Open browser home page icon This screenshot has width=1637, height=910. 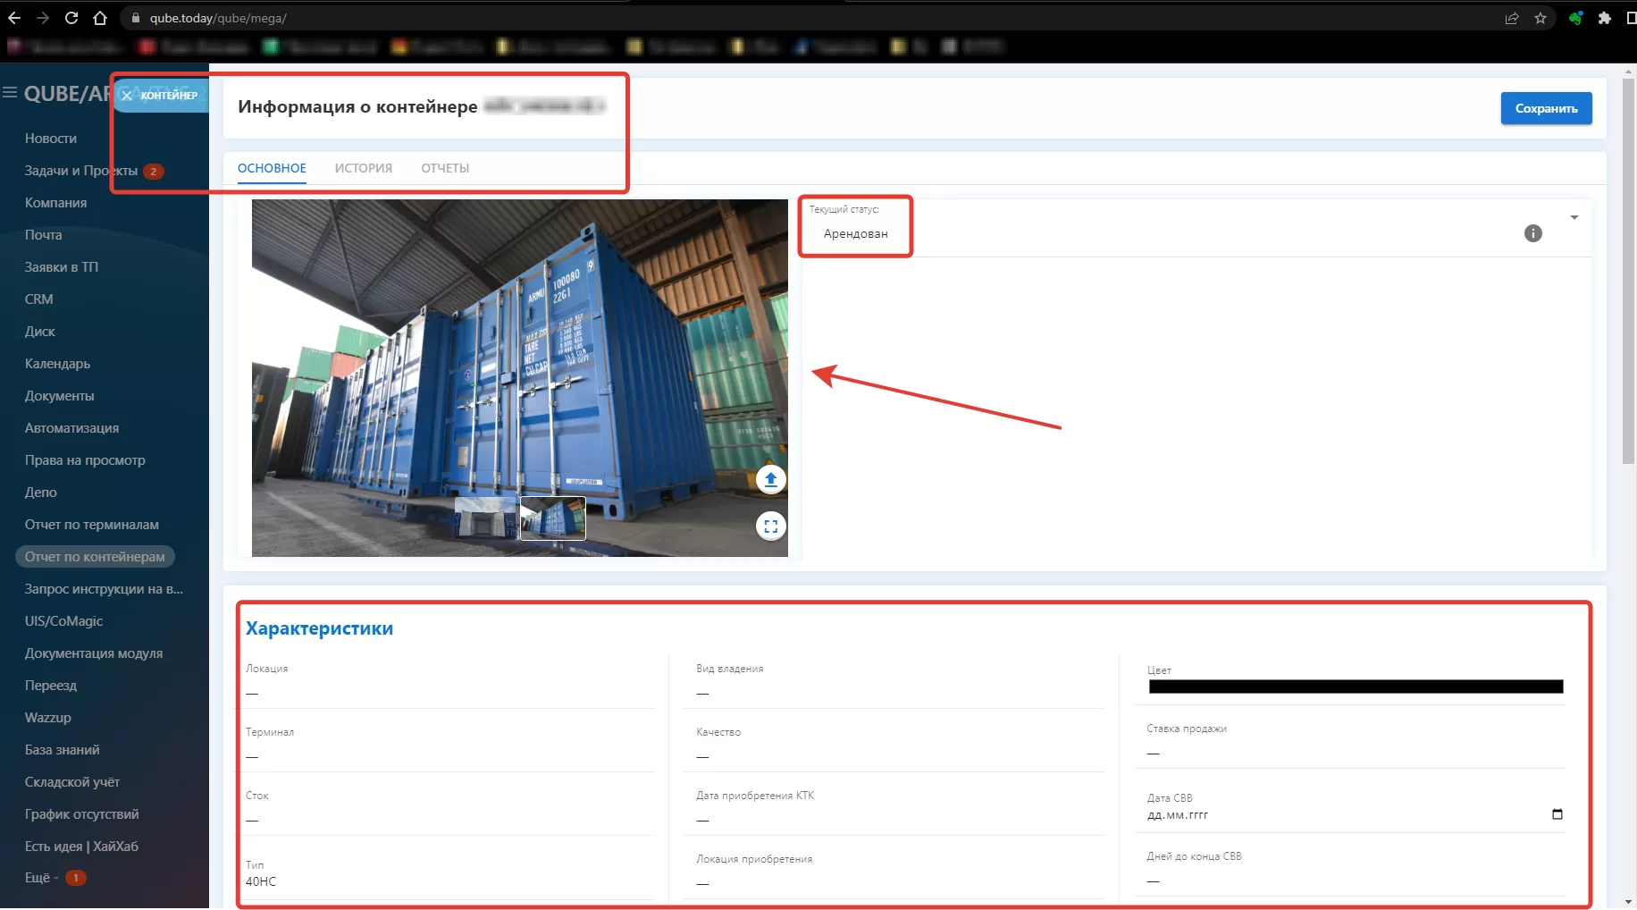point(100,18)
